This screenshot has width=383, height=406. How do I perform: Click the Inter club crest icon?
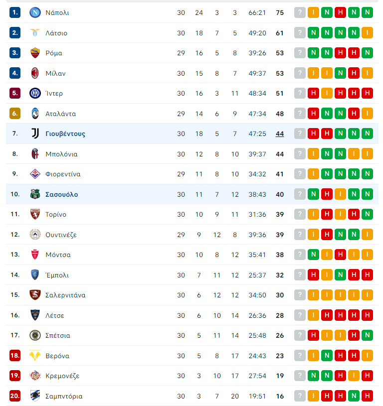click(35, 93)
